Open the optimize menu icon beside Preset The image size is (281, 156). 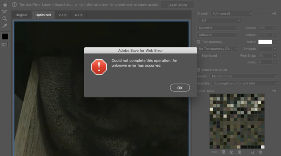pyautogui.click(x=274, y=13)
